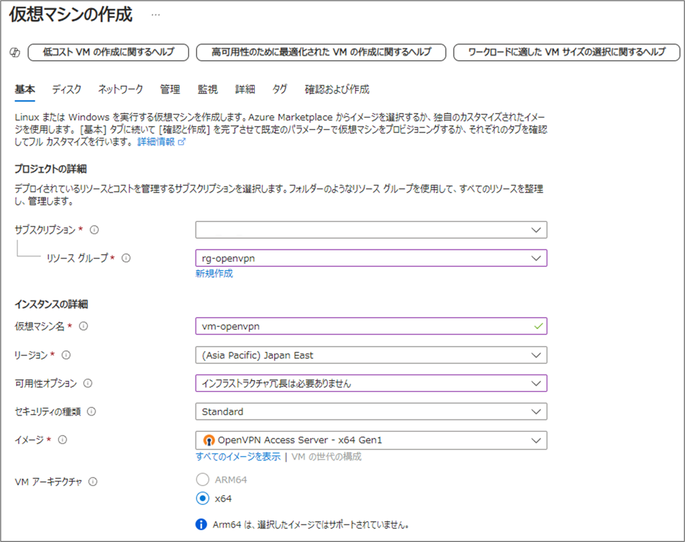The width and height of the screenshot is (685, 542).
Task: Click into the vm-openvpn name input field
Action: pyautogui.click(x=371, y=326)
